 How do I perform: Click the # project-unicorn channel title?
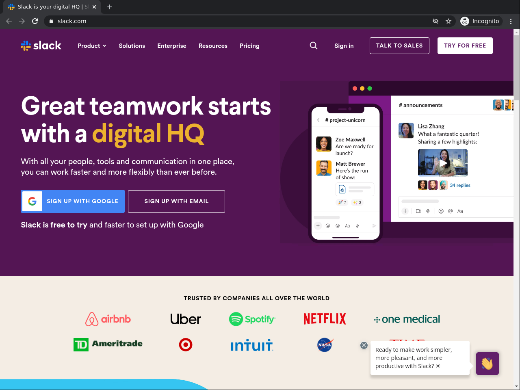pyautogui.click(x=345, y=120)
